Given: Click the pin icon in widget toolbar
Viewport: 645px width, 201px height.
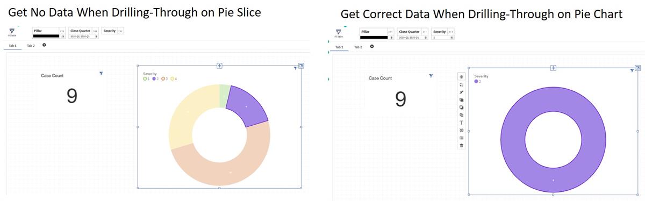Looking at the screenshot, I should [461, 92].
